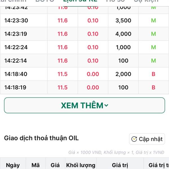
Task: Open the Lịch sử KL tab
Action: point(80,1)
